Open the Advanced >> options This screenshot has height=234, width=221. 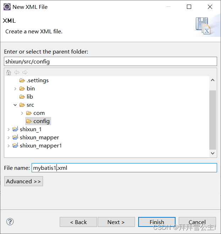pyautogui.click(x=23, y=182)
